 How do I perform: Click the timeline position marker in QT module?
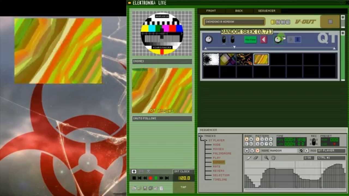coord(234,47)
